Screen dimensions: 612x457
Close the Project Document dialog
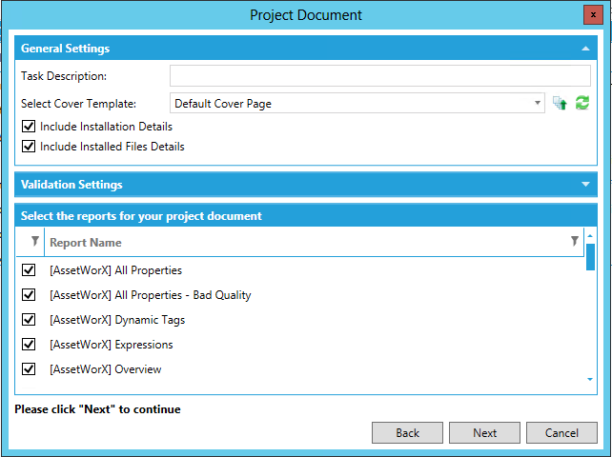591,14
